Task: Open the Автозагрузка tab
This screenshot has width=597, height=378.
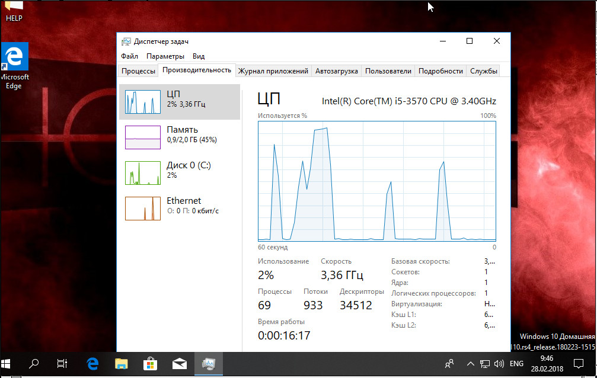Action: tap(337, 71)
